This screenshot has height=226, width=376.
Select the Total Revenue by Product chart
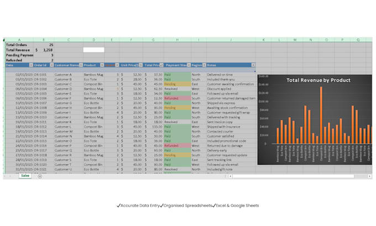click(x=315, y=119)
